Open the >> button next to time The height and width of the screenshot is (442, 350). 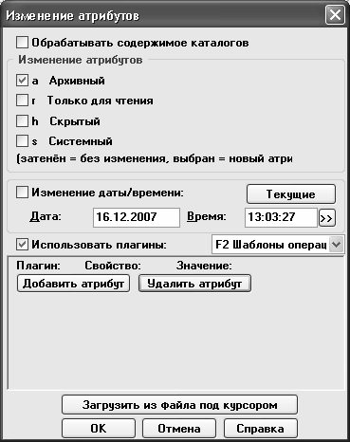[327, 218]
